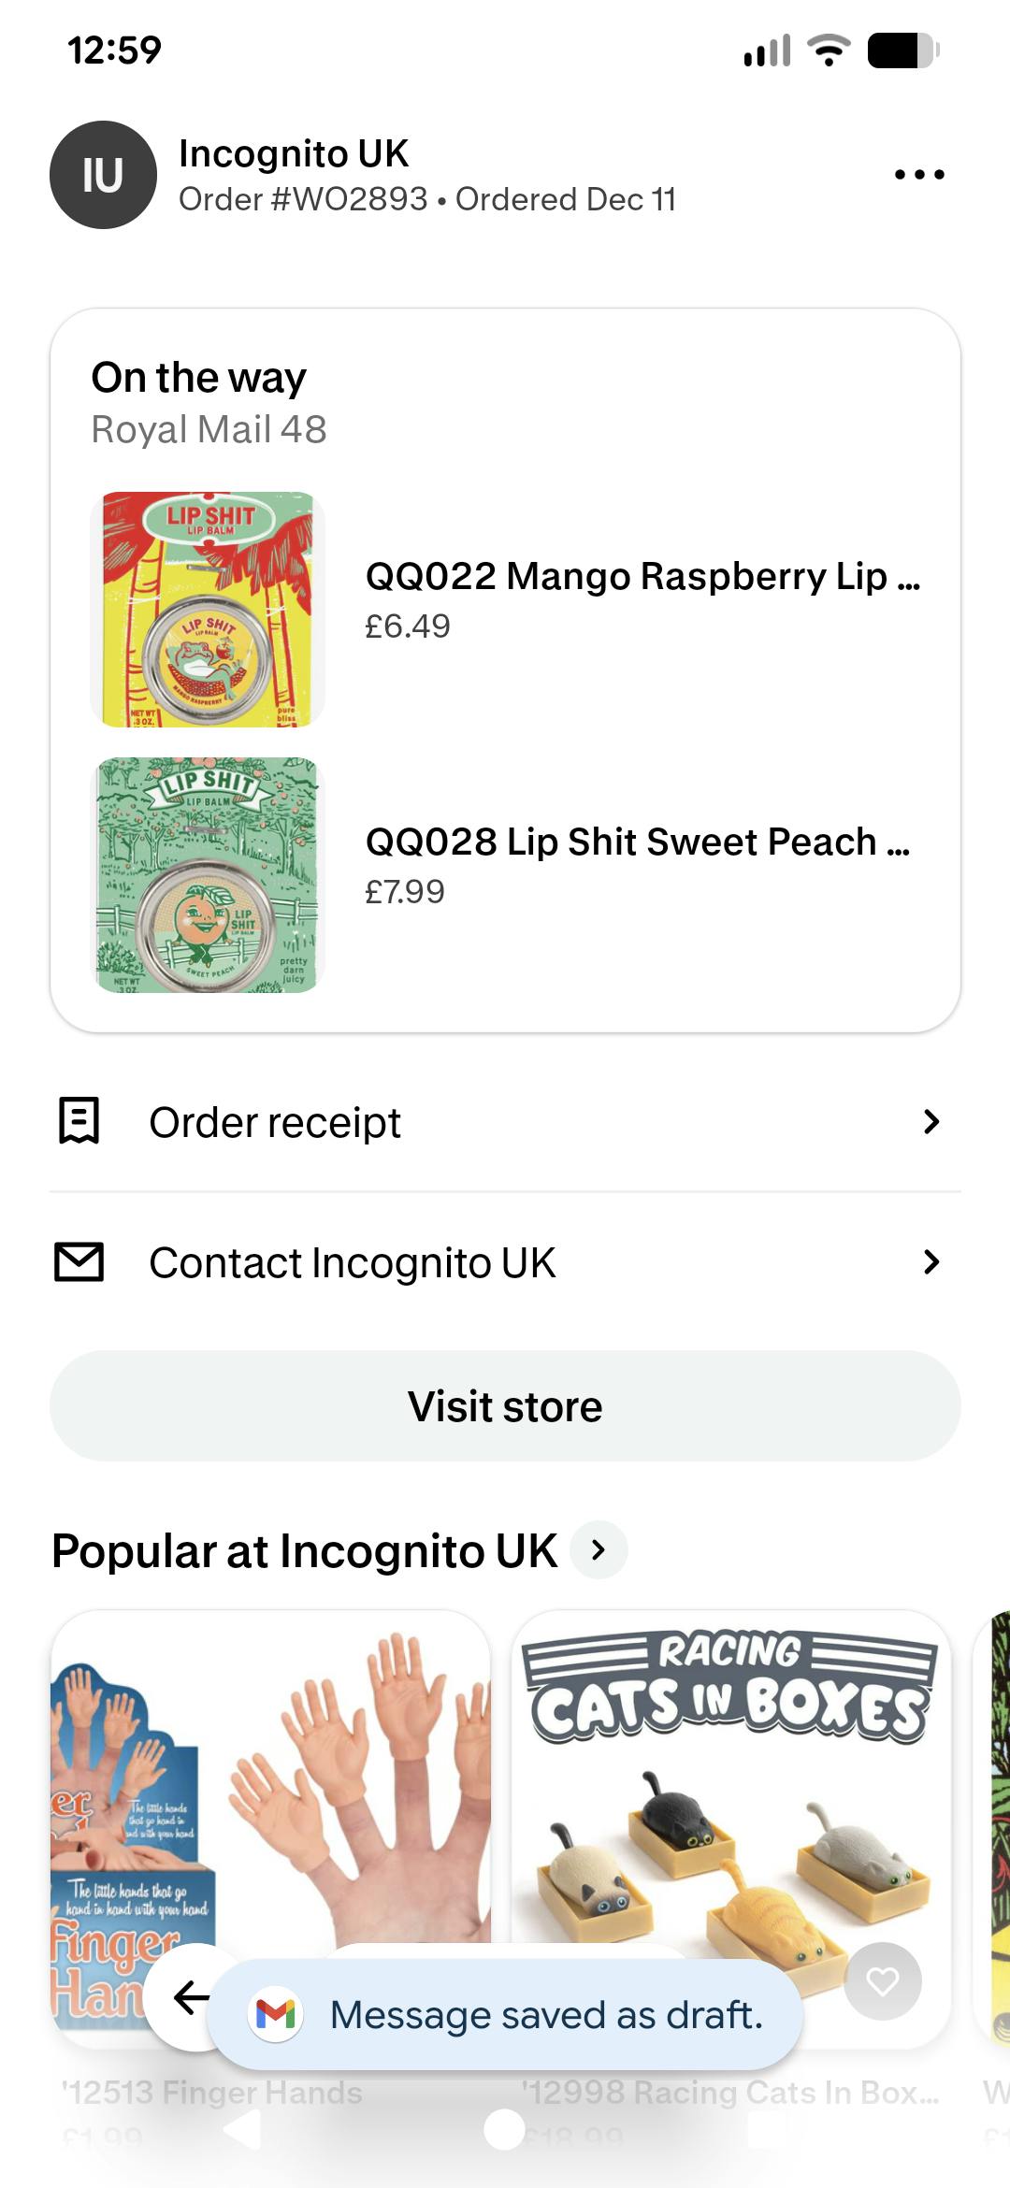Tap the Gmail icon in draft toast
The height and width of the screenshot is (2188, 1010).
(x=276, y=2014)
